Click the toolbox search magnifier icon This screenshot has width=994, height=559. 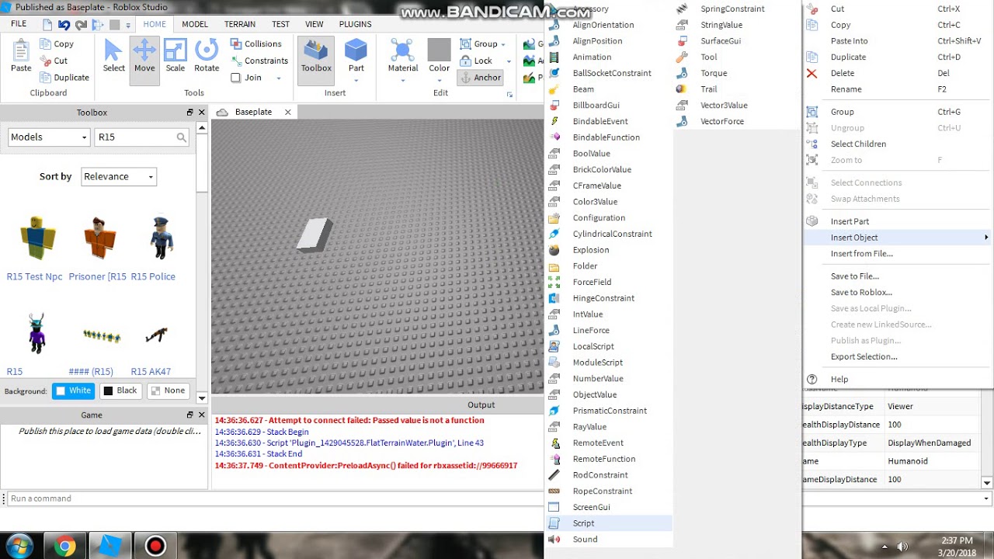(x=181, y=137)
